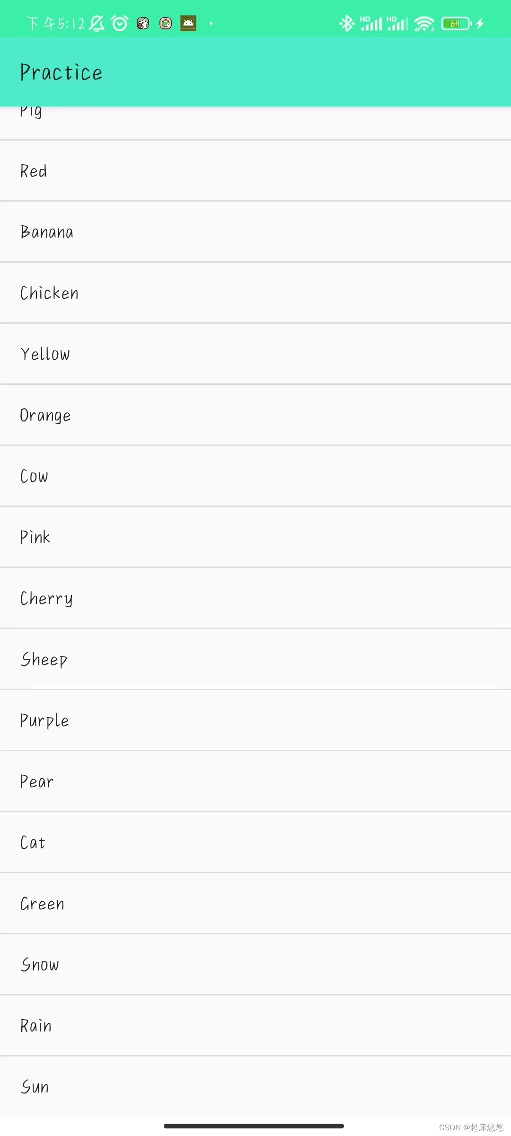Tap the alarm clock status icon
511x1136 pixels.
click(120, 23)
